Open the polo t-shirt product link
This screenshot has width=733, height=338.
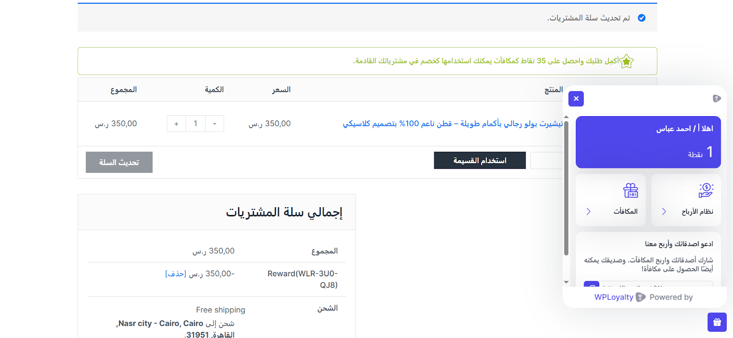453,124
